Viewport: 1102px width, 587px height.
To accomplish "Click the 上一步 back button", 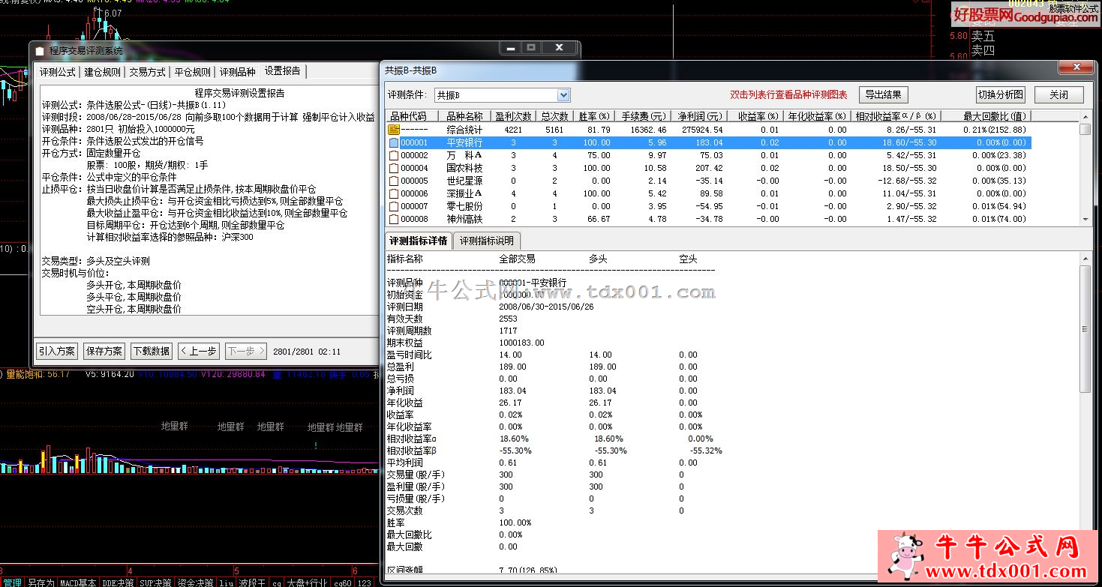I will point(198,351).
